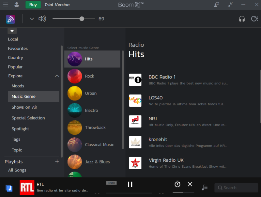Click the green Buy button
Image resolution: width=261 pixels, height=197 pixels.
tap(33, 5)
